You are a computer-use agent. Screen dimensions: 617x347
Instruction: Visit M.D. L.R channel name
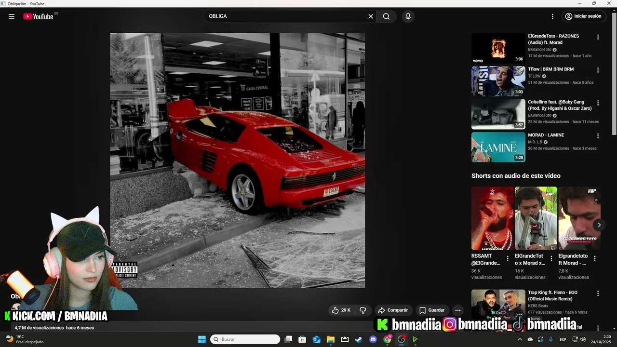point(535,142)
